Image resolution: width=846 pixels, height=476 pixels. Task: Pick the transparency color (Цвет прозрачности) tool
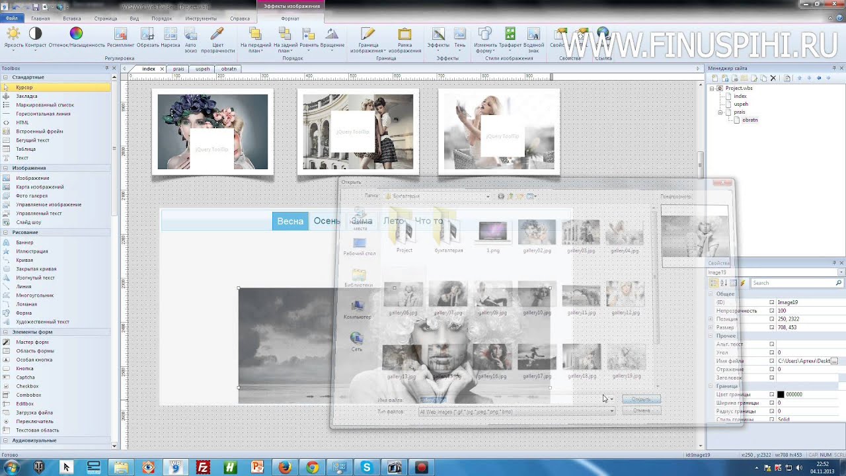tap(217, 40)
